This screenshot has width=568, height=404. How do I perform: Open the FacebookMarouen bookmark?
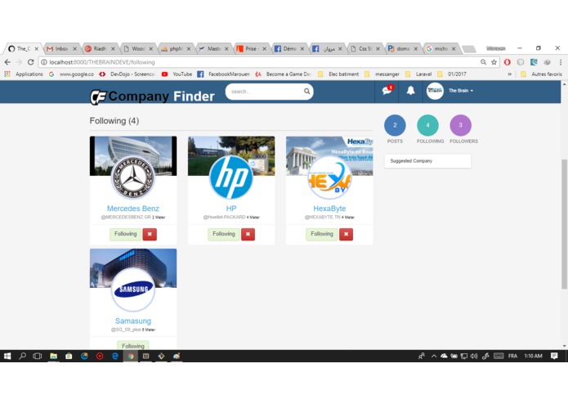[223, 74]
